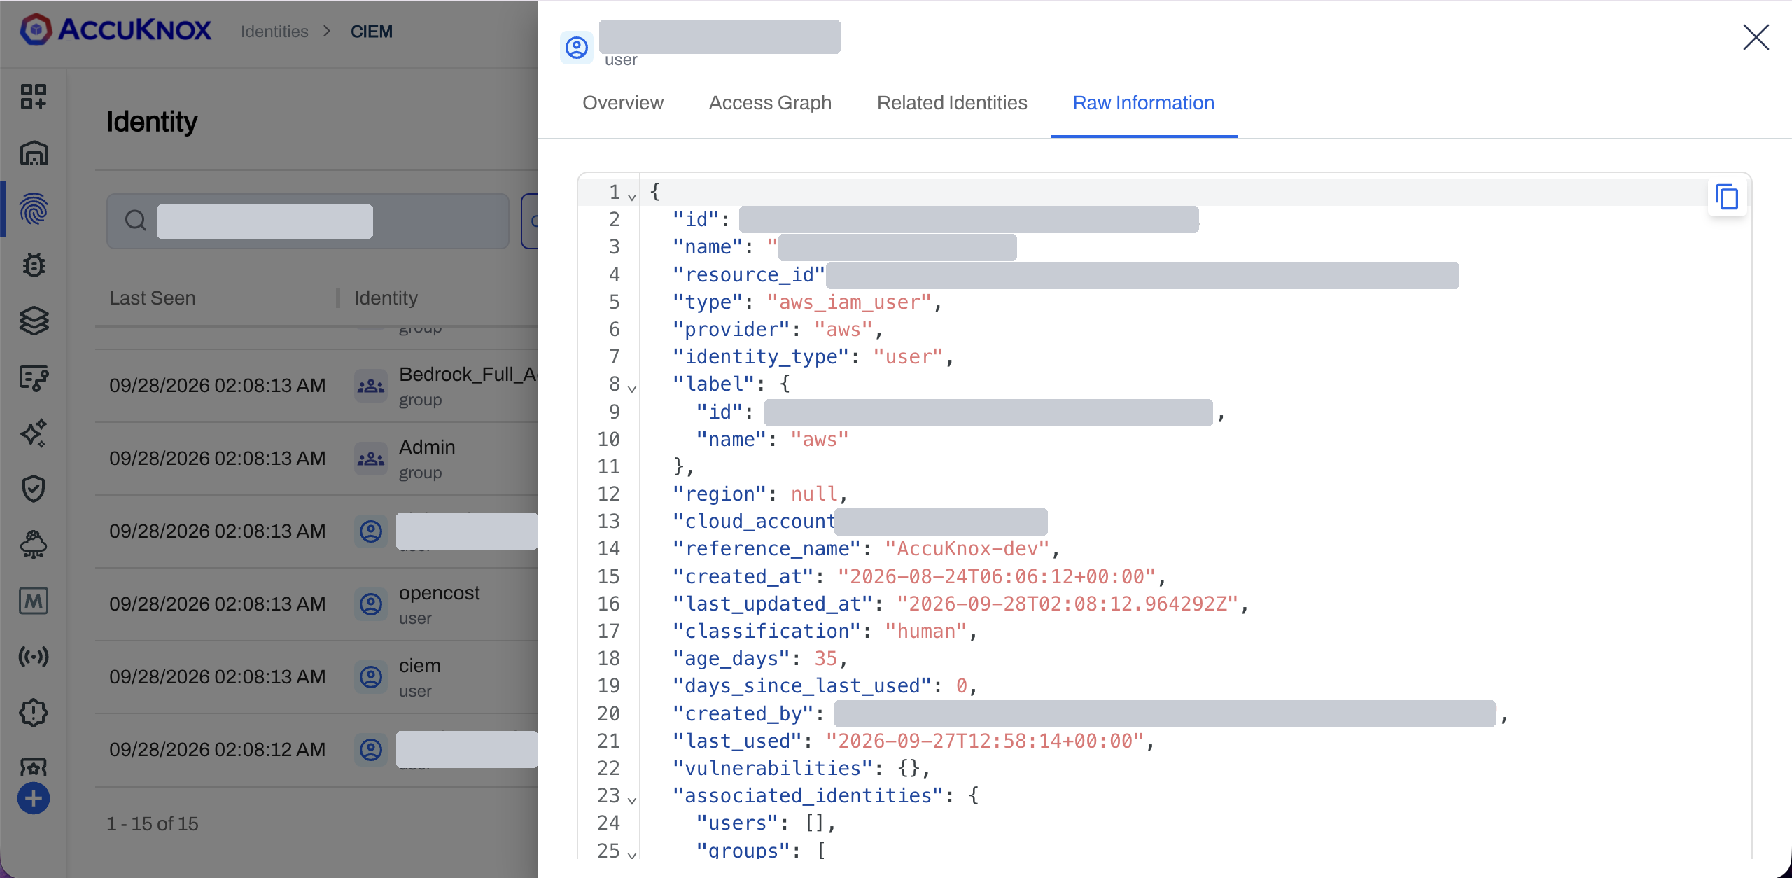Screen dimensions: 1792x878
Task: Click the identity search input field
Action: click(308, 221)
